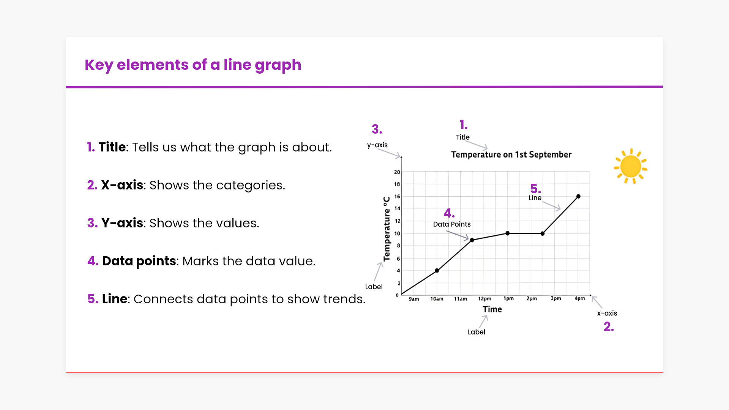Click the 'x-axis' annotation text
The image size is (729, 410).
click(607, 314)
